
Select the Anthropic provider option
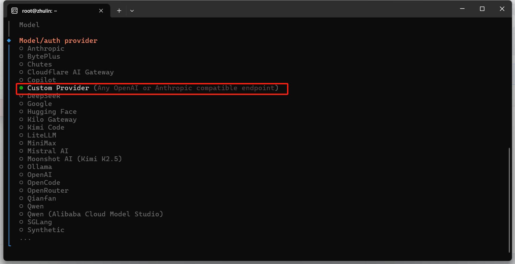click(42, 49)
